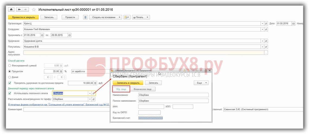Select the Фиксированной суммой radio button

click(x=9, y=66)
